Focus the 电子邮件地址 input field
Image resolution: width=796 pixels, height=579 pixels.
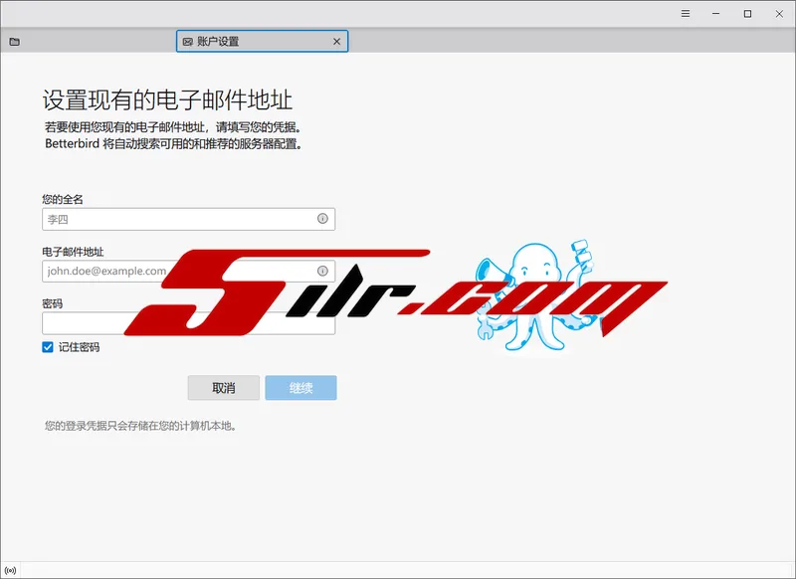(x=188, y=271)
